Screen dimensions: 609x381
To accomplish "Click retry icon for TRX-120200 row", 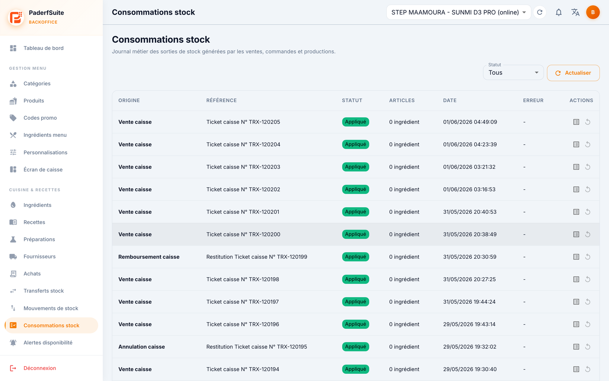I will [x=588, y=234].
